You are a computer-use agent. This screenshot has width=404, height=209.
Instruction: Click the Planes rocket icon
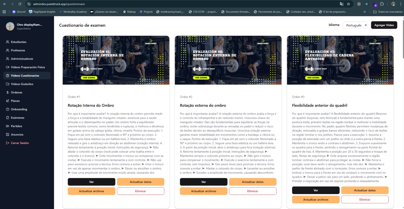[8, 101]
